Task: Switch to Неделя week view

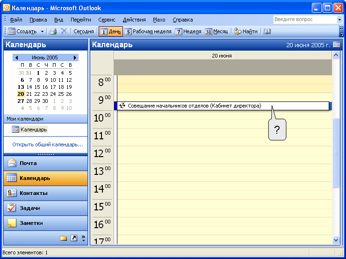Action: point(188,31)
